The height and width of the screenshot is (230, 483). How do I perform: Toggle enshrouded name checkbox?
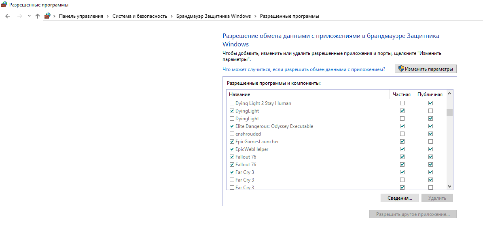coord(232,134)
